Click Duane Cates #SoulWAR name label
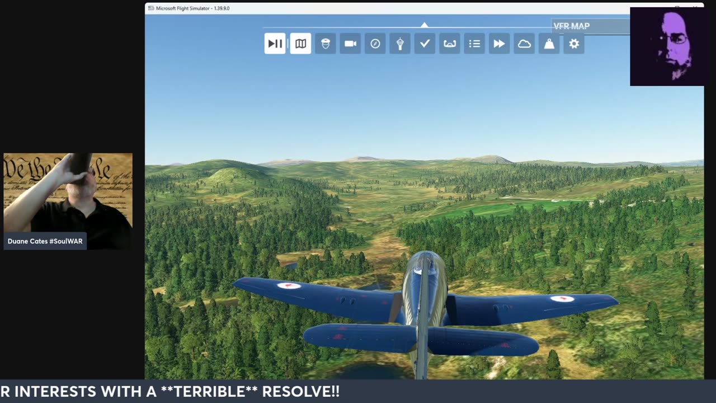The height and width of the screenshot is (403, 716). [x=45, y=241]
